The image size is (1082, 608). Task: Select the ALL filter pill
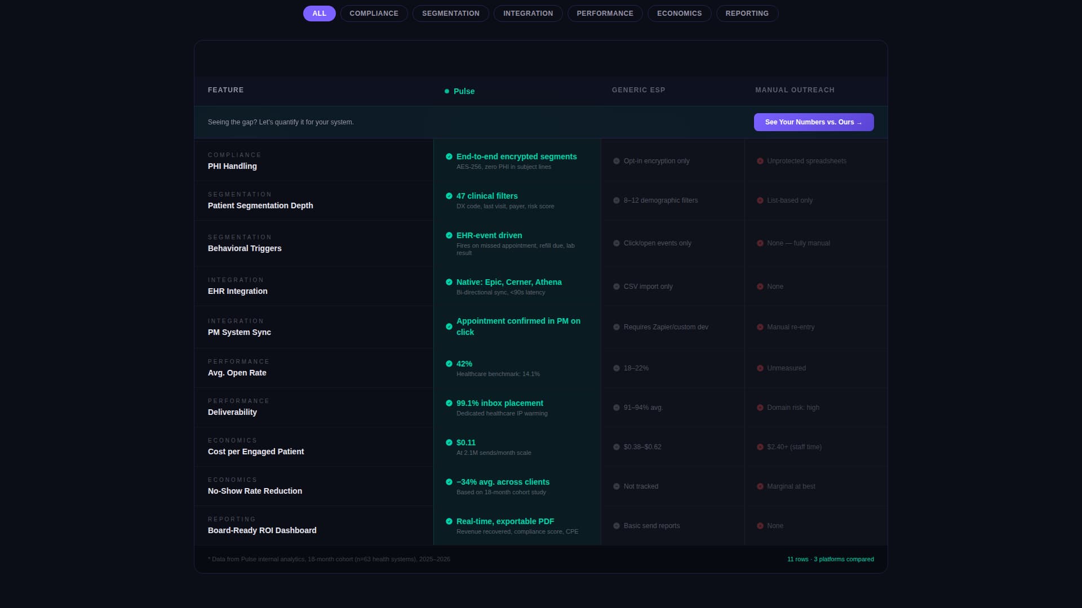click(x=319, y=14)
